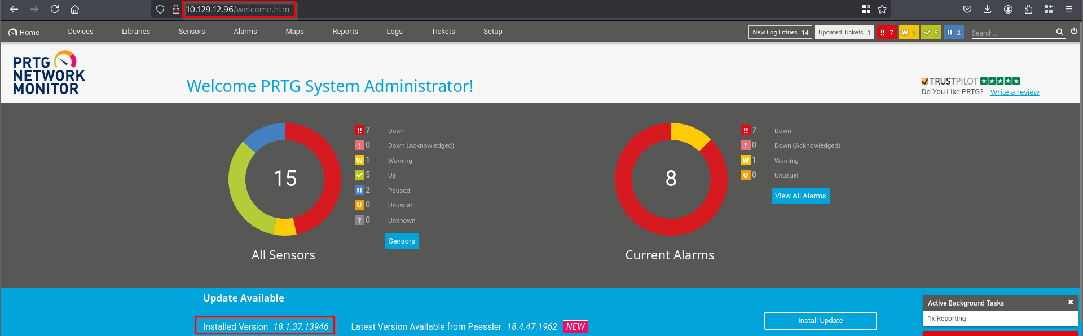Open the browser downloads icon
The height and width of the screenshot is (336, 1083).
[988, 9]
